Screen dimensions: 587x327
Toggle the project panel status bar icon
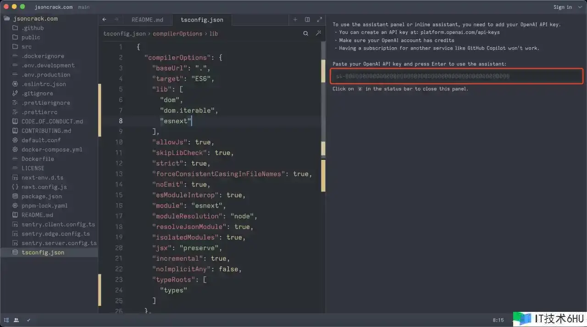coord(6,320)
